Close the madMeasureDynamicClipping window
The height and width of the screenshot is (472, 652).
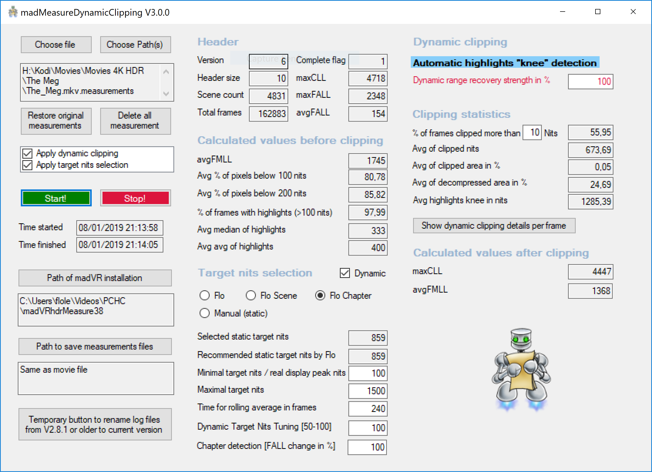tap(633, 12)
